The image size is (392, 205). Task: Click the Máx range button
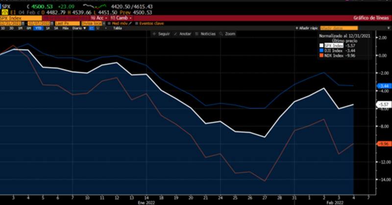(x=64, y=28)
